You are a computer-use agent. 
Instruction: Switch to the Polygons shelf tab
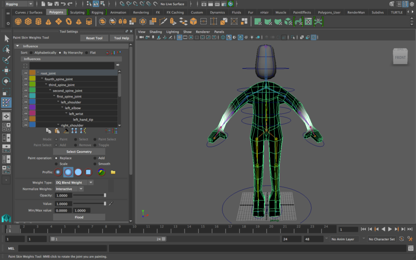(x=56, y=12)
